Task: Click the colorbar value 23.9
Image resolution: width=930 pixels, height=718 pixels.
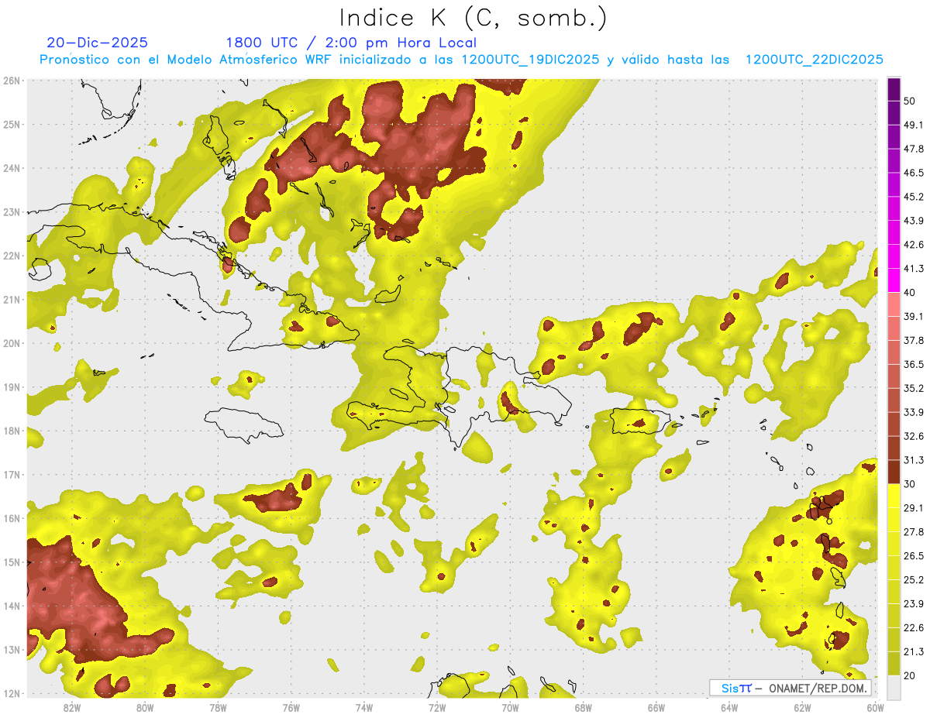Action: 913,604
